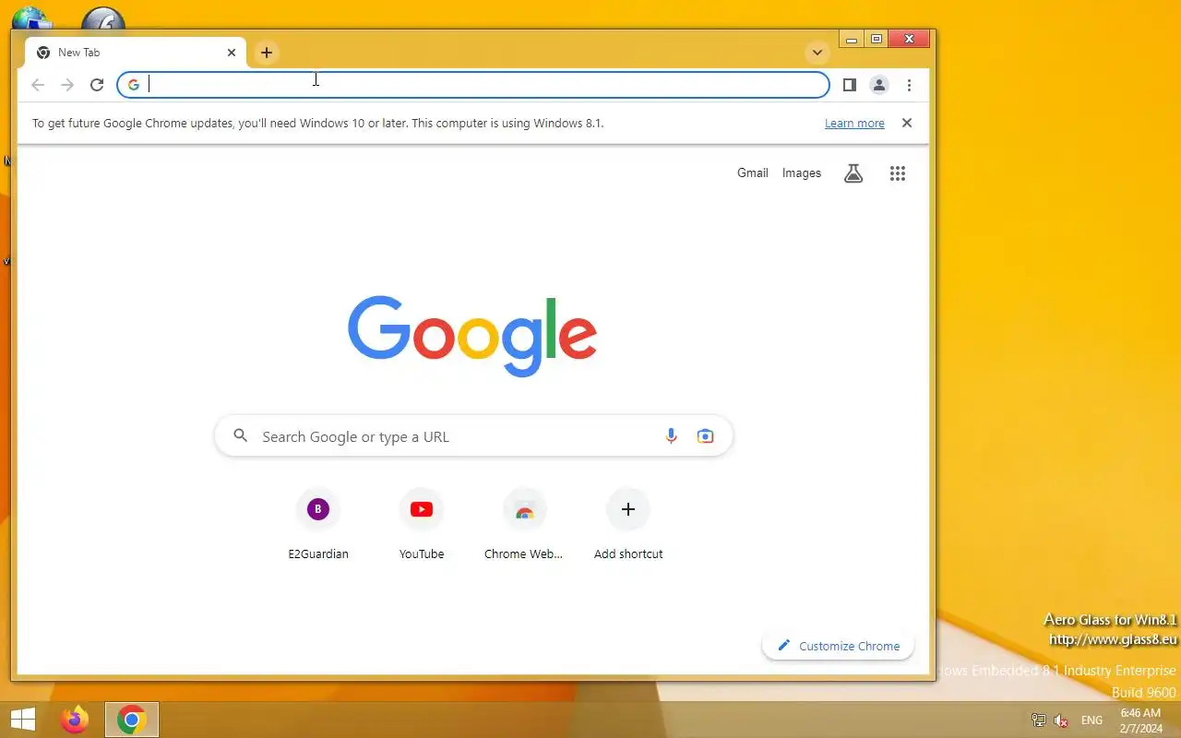
Task: Click the Customize Chrome button
Action: point(838,646)
